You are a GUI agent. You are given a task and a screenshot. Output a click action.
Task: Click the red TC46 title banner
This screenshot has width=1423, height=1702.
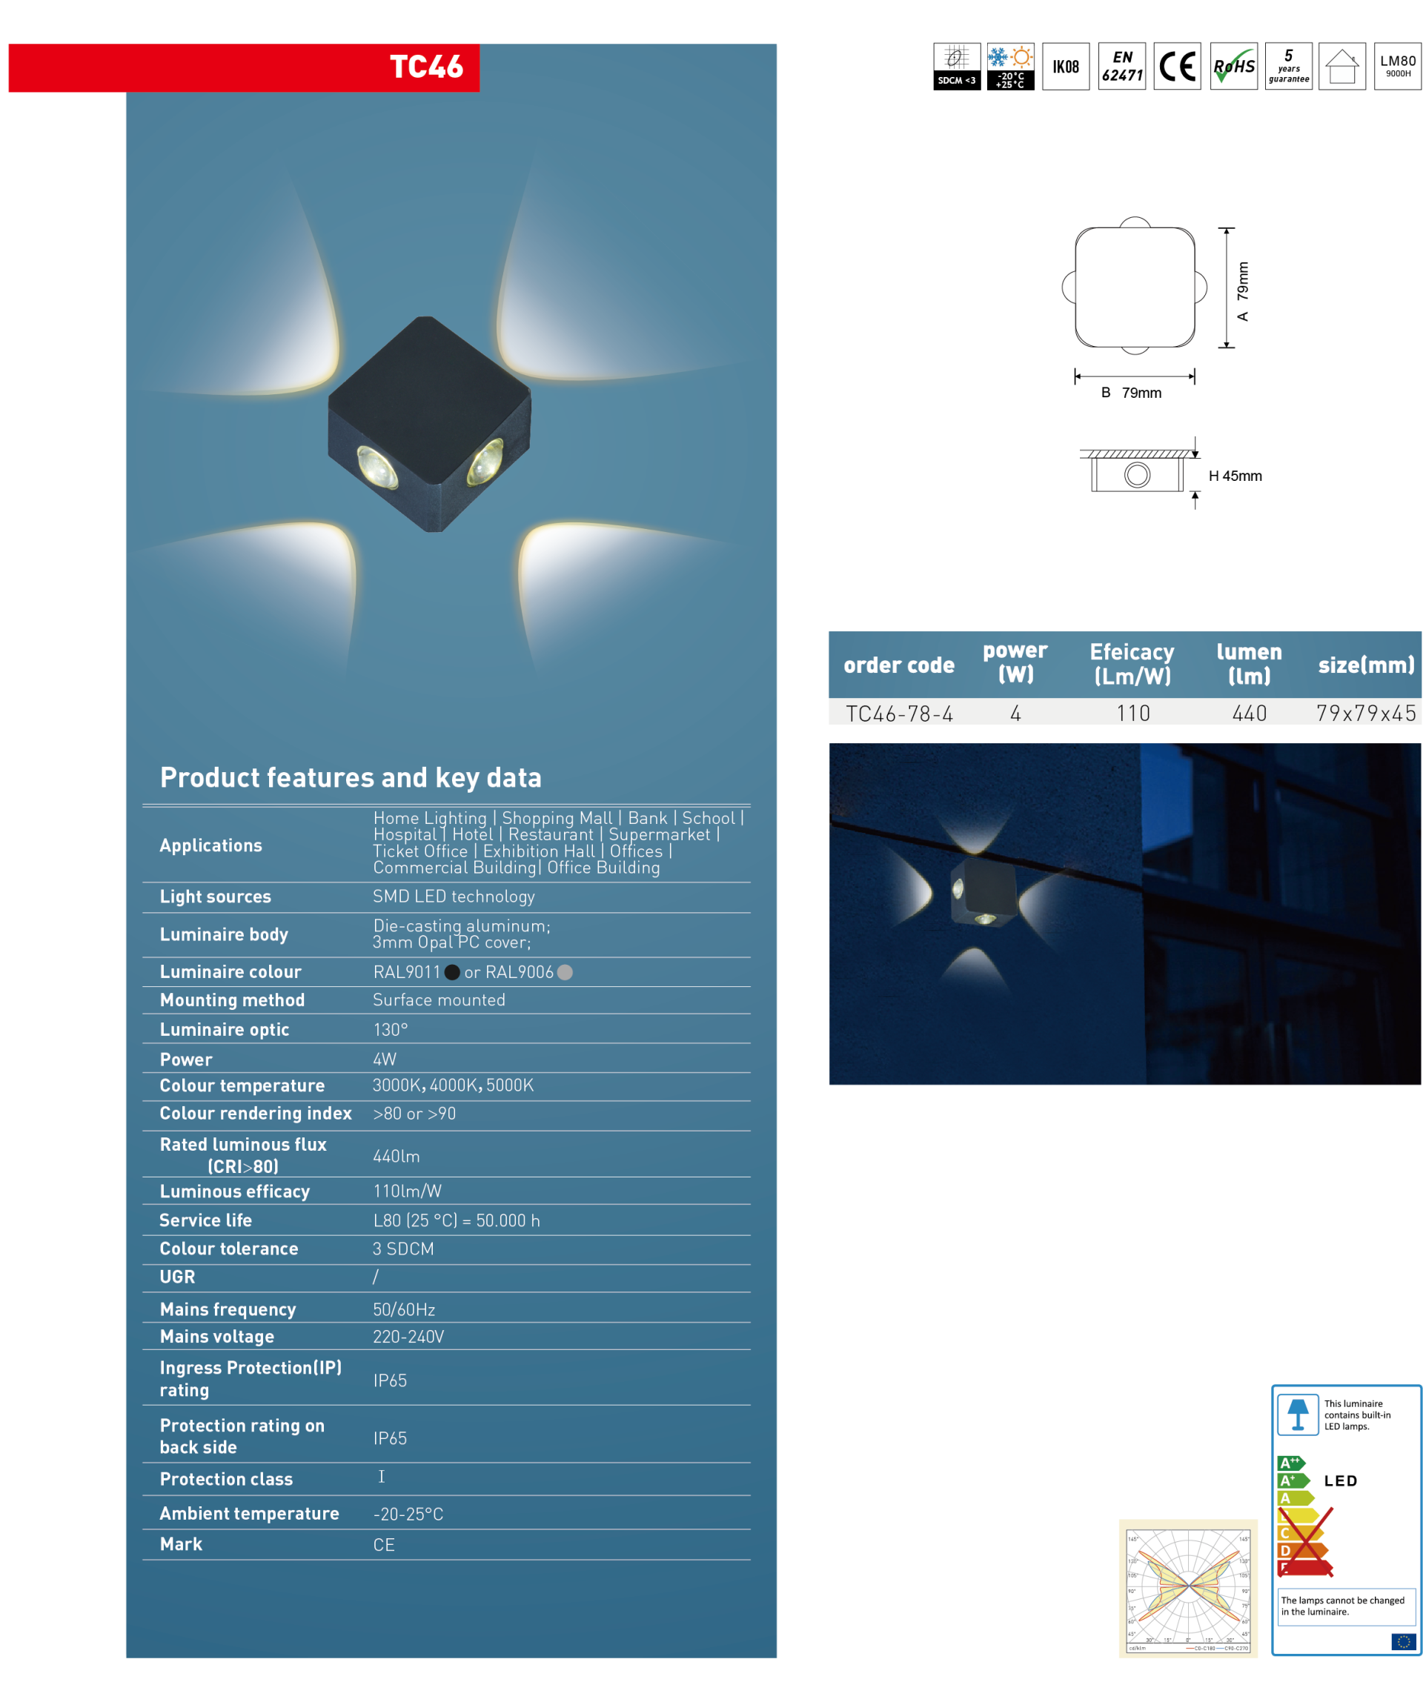(x=244, y=67)
